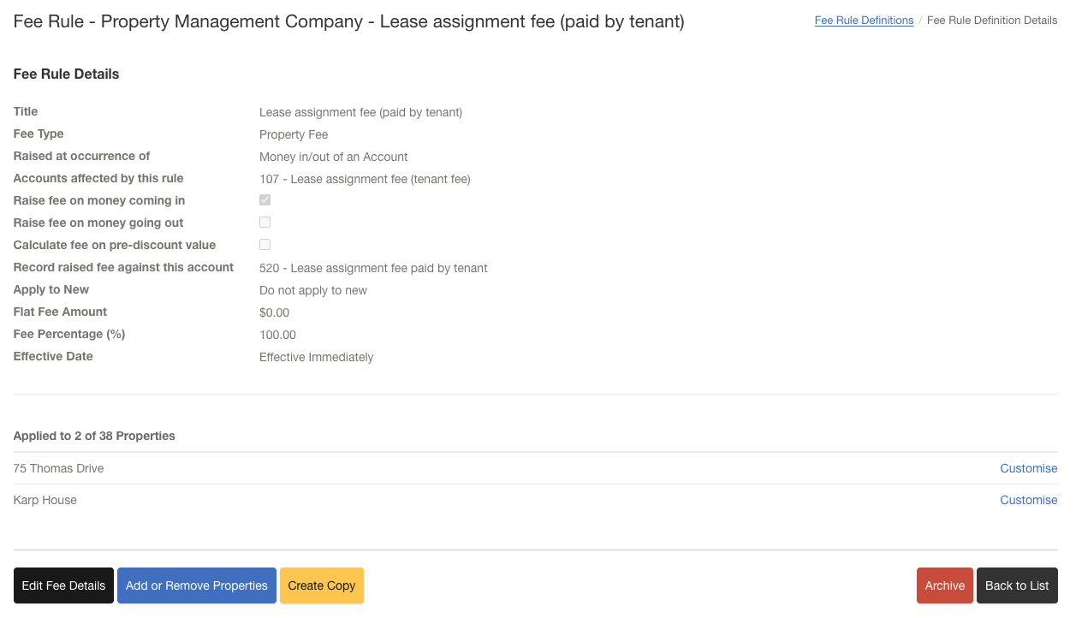Customise the rule for Karp House
The width and height of the screenshot is (1076, 618).
pos(1028,500)
